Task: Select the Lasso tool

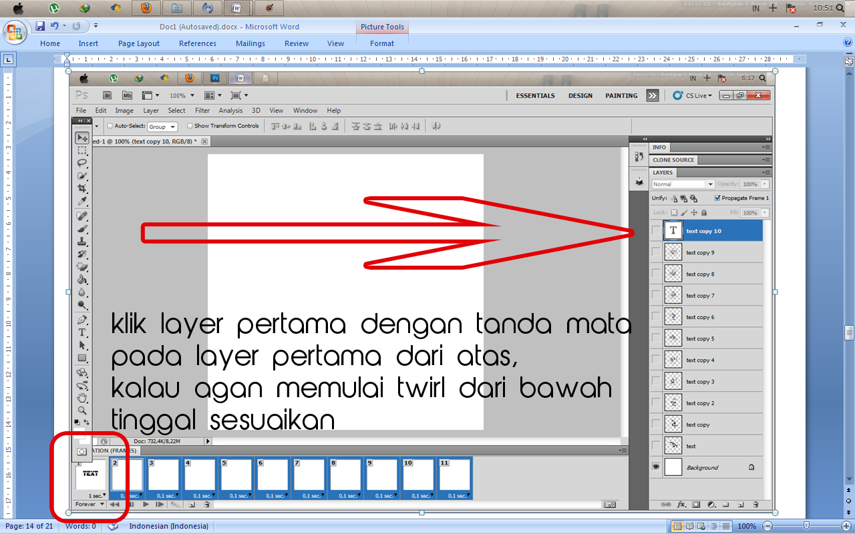Action: coord(82,163)
